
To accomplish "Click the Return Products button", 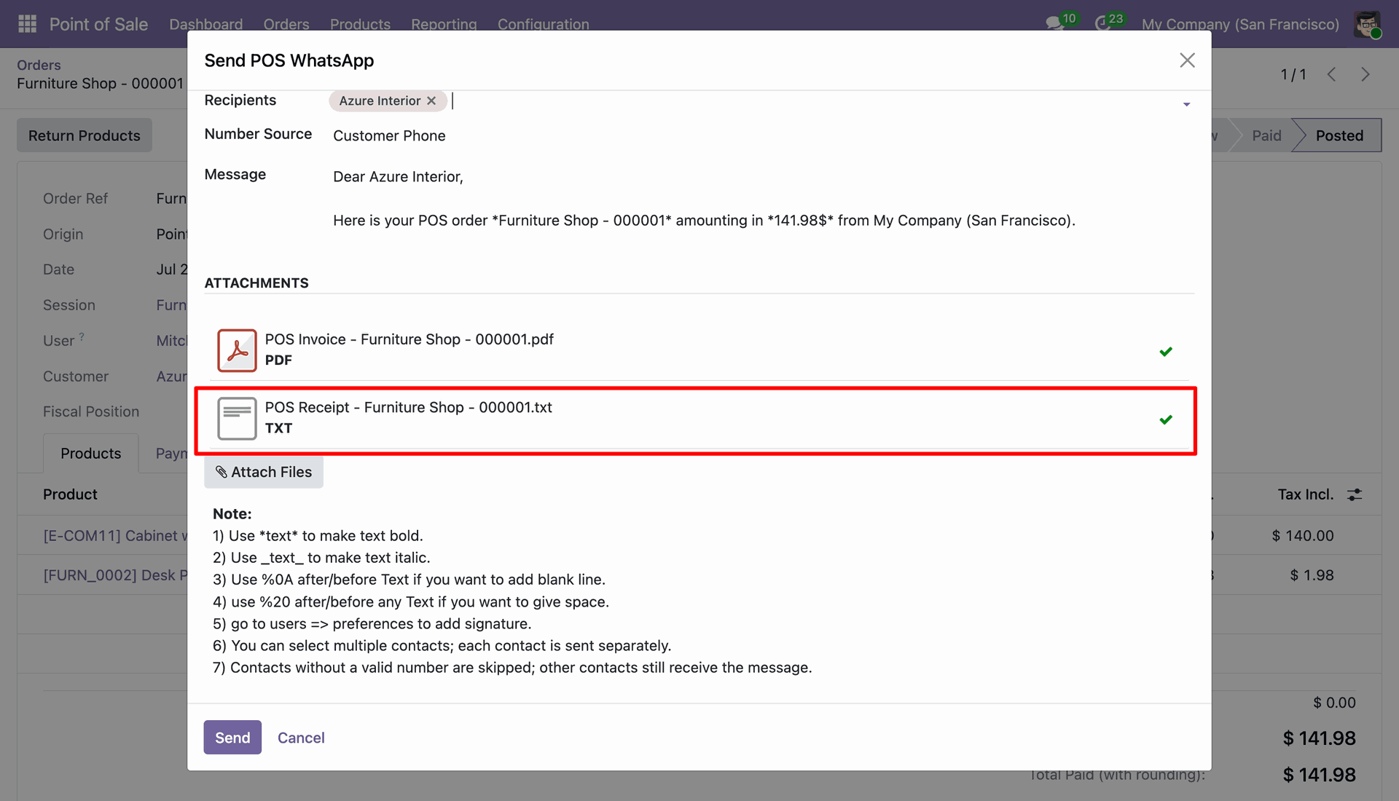I will pyautogui.click(x=85, y=135).
